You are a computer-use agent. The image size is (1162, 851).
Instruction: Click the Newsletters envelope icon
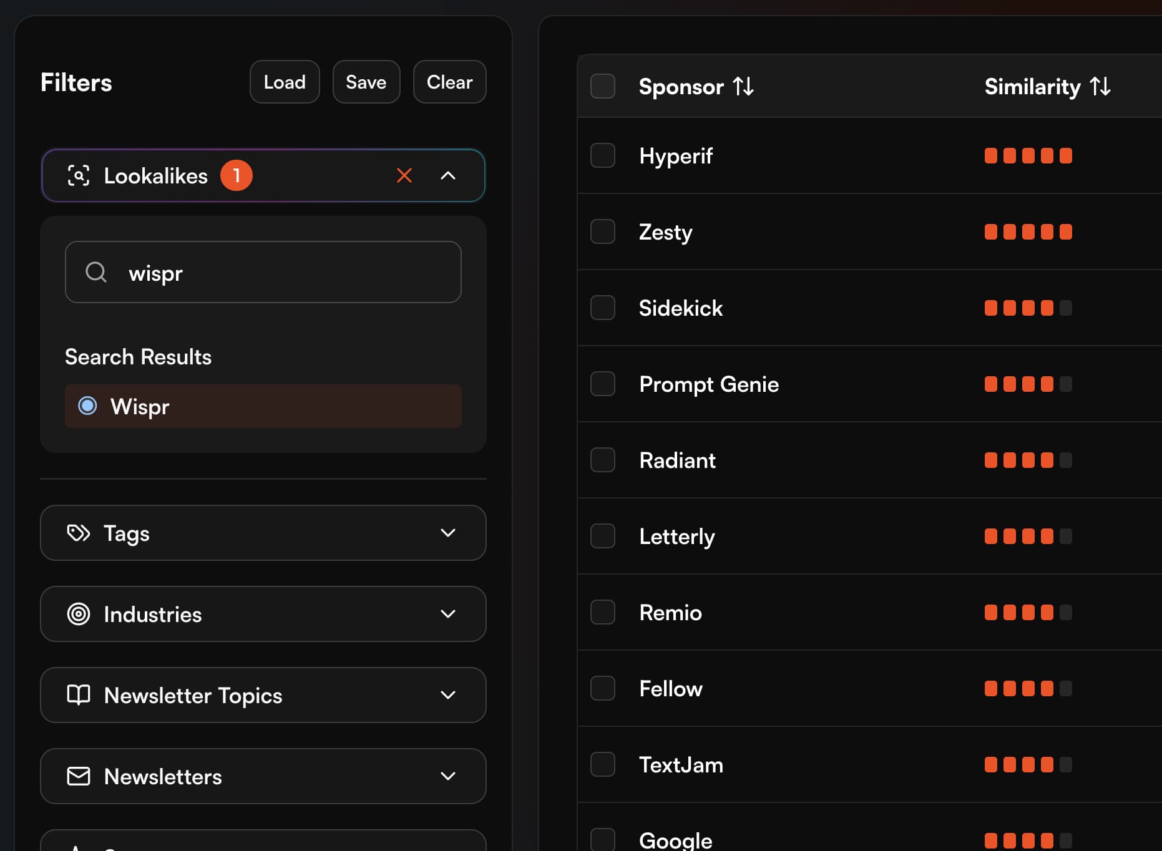[x=79, y=776]
